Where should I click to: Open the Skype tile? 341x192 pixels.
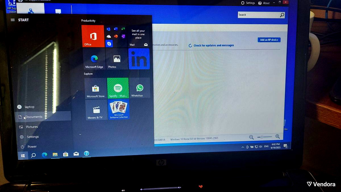coord(109,43)
